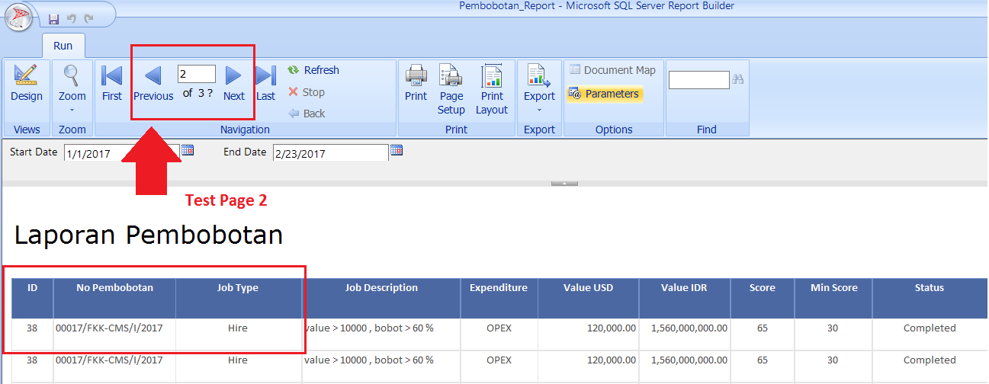Go to Next page
This screenshot has width=989, height=384.
(x=234, y=83)
